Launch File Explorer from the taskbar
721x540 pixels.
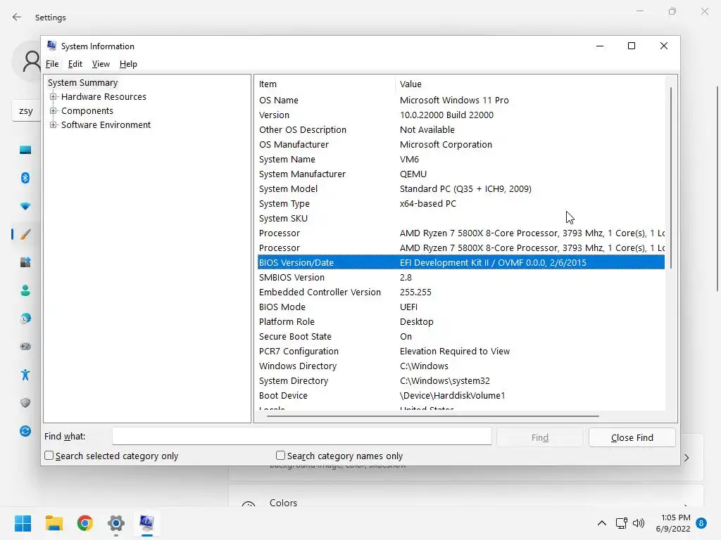tap(54, 523)
